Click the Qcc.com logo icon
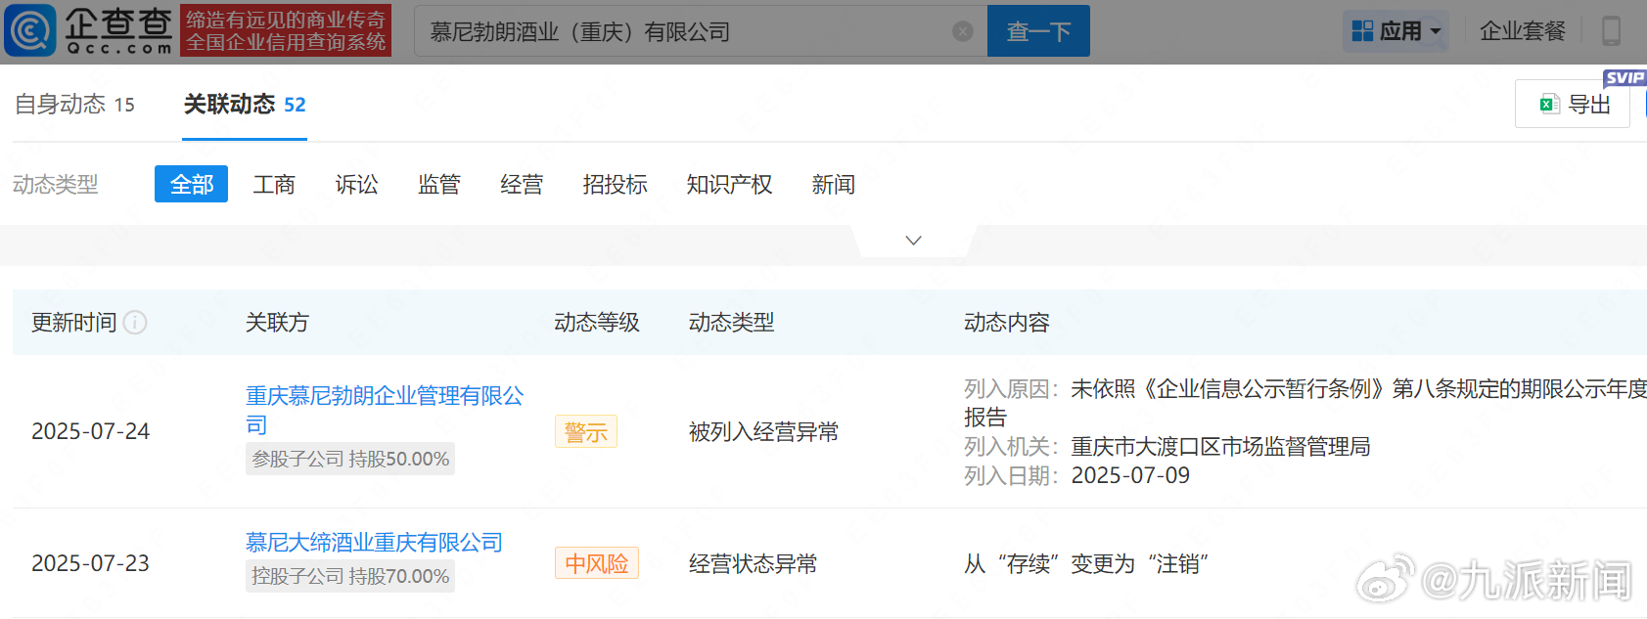Image resolution: width=1647 pixels, height=619 pixels. (x=29, y=30)
